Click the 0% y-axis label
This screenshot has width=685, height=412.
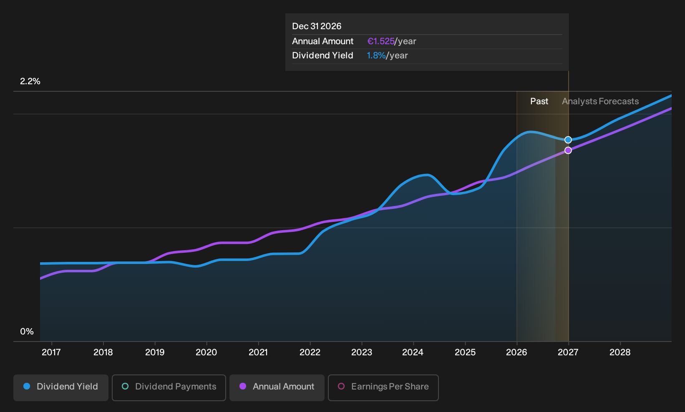coord(27,332)
